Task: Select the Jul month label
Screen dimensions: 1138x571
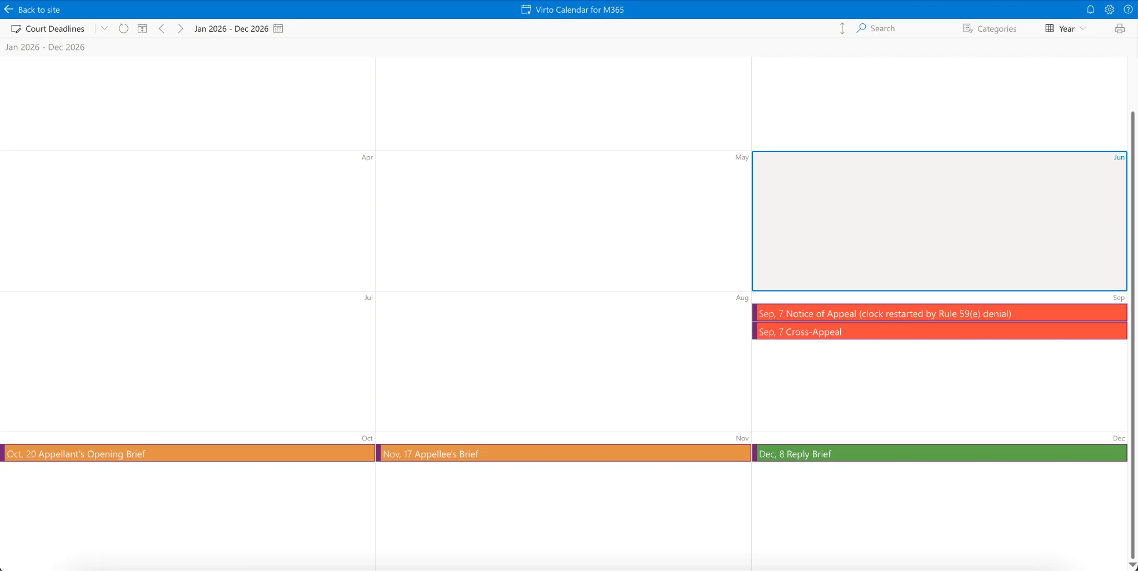Action: (x=368, y=297)
